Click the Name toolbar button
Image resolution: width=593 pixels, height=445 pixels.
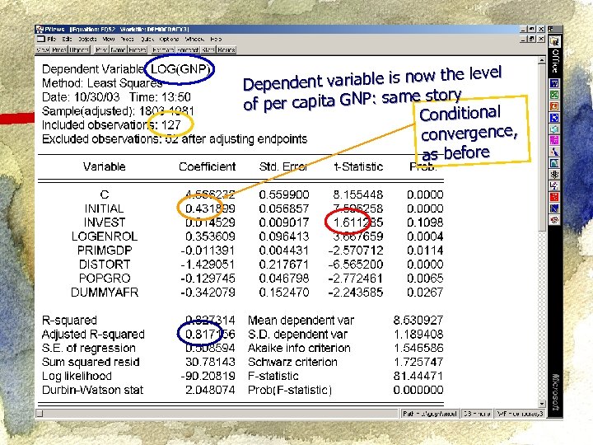(119, 49)
